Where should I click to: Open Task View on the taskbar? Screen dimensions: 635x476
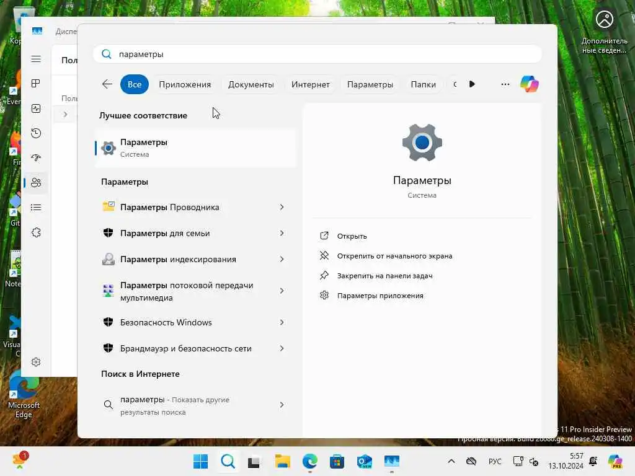(x=254, y=461)
